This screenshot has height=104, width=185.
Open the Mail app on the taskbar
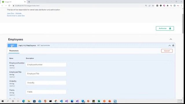click(x=40, y=101)
